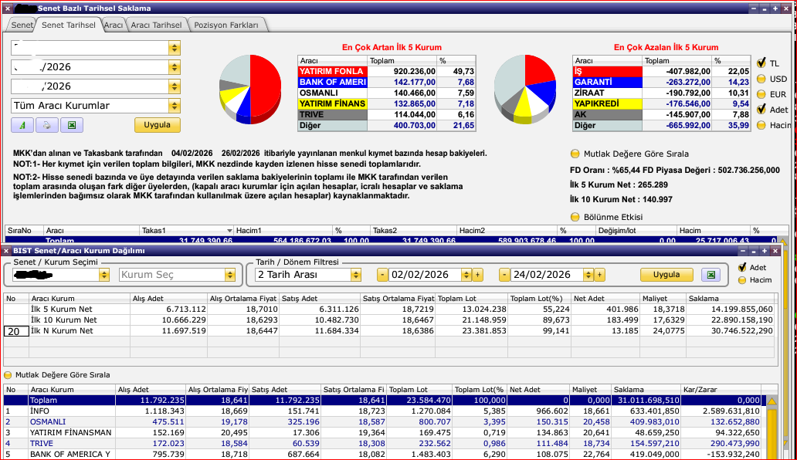Select the BANK OF AMERICA Y row
The height and width of the screenshot is (460, 797).
tap(385, 454)
